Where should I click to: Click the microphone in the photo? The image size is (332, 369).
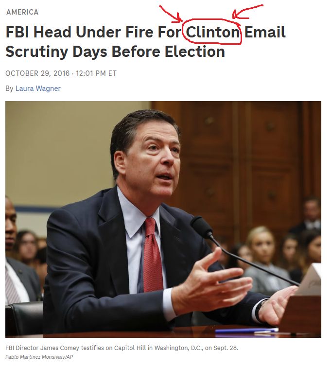click(202, 227)
